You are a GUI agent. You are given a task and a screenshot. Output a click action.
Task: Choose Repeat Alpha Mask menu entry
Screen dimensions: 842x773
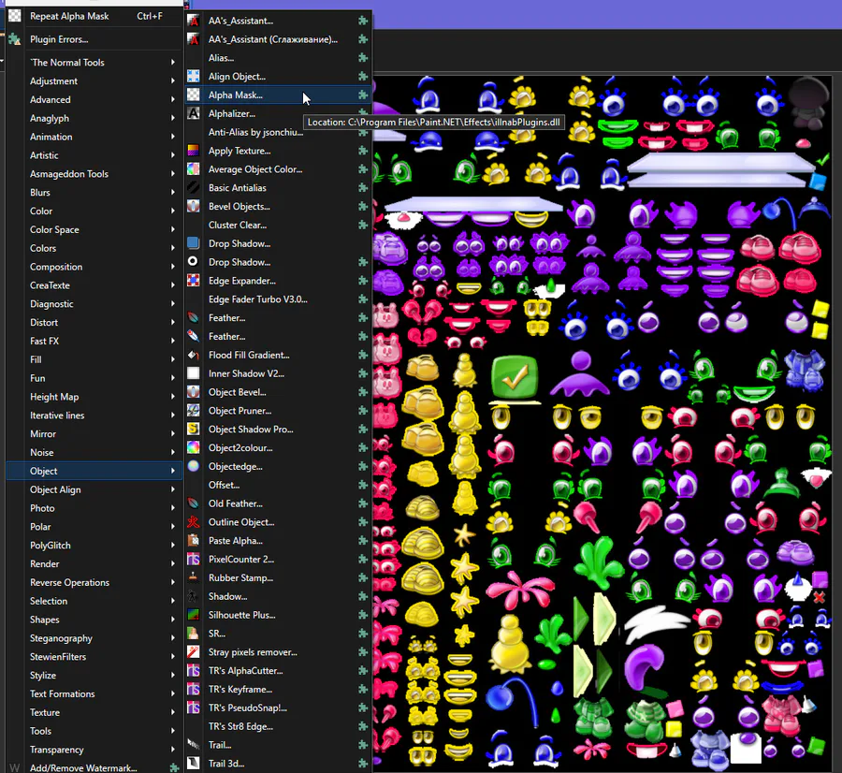(x=94, y=16)
